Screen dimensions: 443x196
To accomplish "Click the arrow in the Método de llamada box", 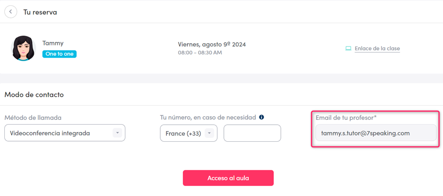I will pyautogui.click(x=117, y=133).
